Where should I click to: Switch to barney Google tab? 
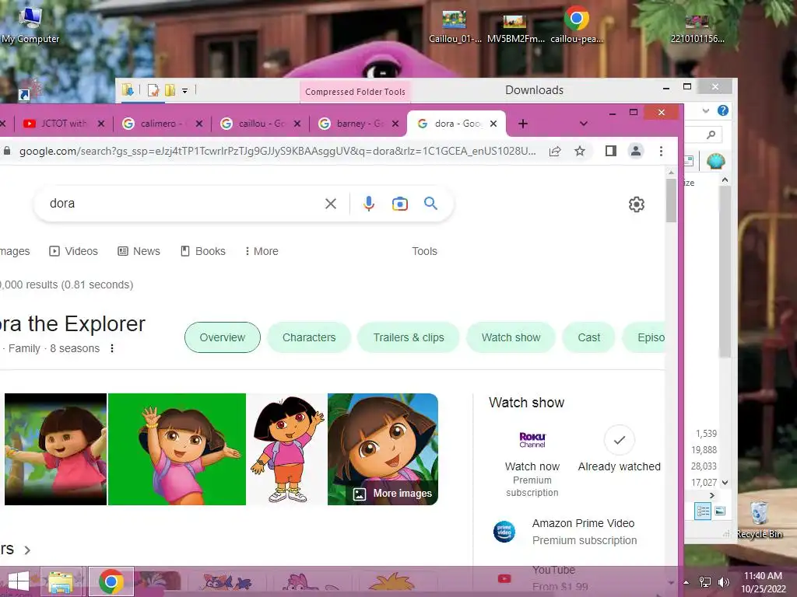[358, 124]
